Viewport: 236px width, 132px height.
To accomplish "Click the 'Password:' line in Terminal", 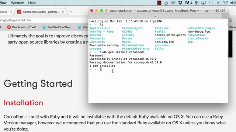I will point(97,55).
